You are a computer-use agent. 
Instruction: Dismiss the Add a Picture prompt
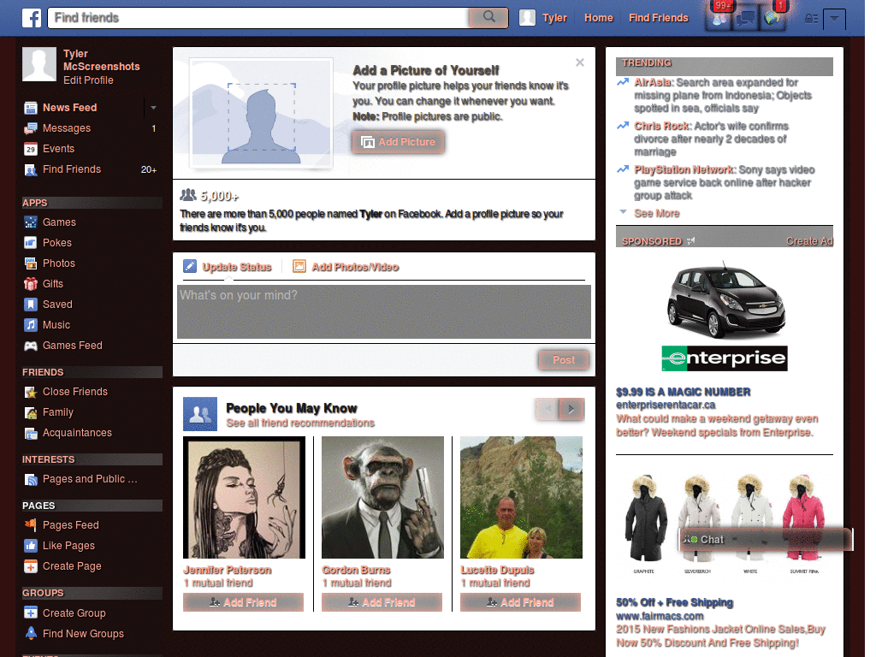(580, 62)
